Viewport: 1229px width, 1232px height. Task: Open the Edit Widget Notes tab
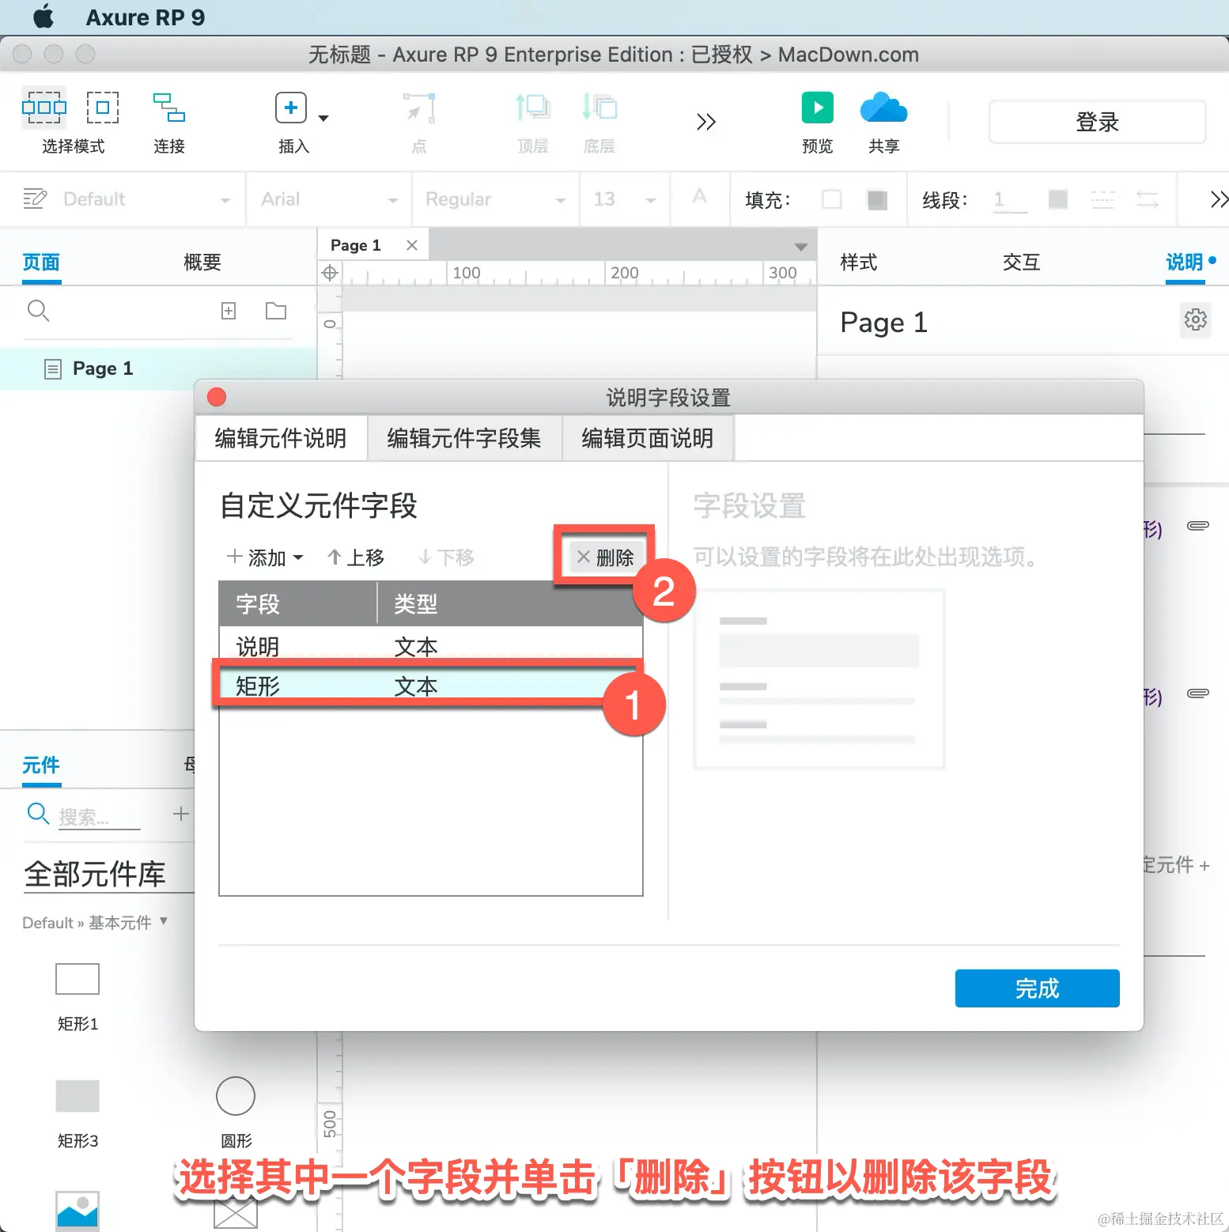[x=281, y=438]
